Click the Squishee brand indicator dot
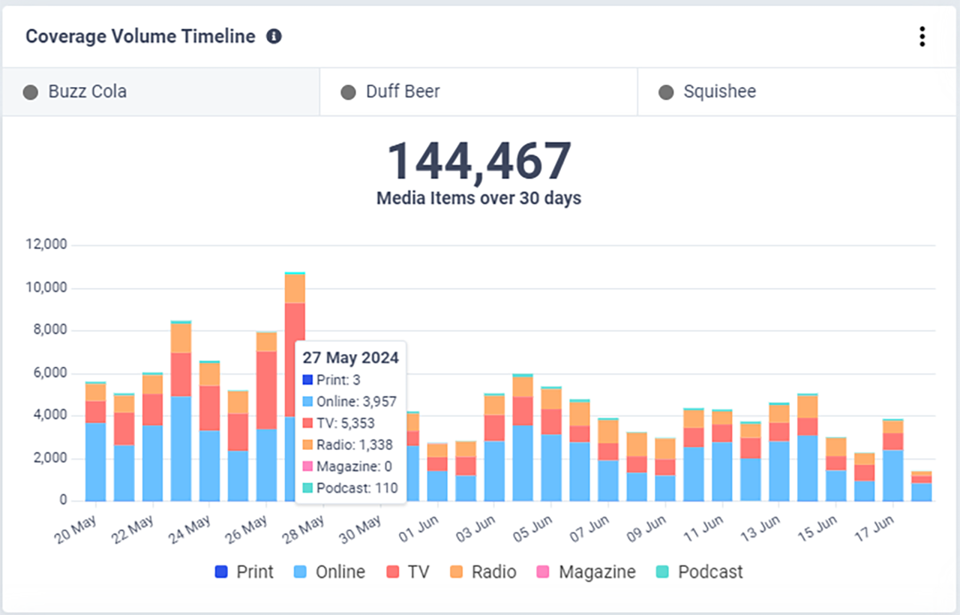 point(665,91)
